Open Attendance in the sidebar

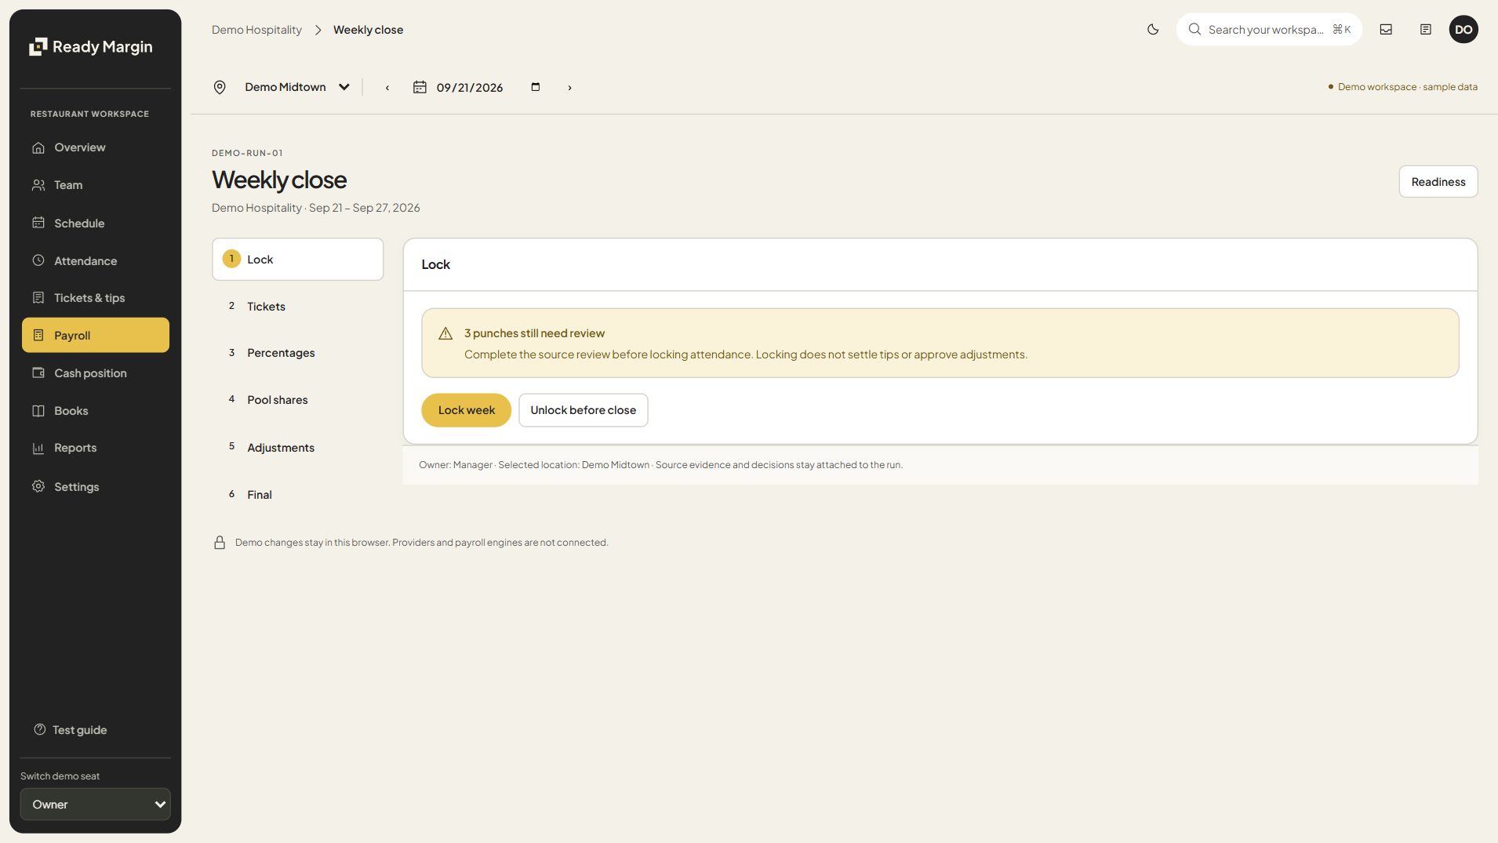pyautogui.click(x=96, y=261)
